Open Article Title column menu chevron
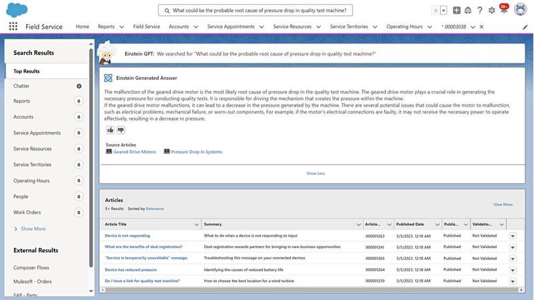 tap(196, 225)
